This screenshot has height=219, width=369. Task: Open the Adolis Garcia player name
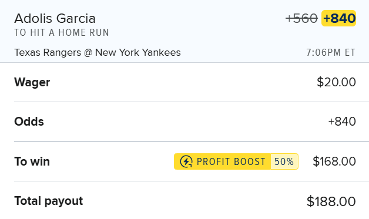(x=55, y=18)
